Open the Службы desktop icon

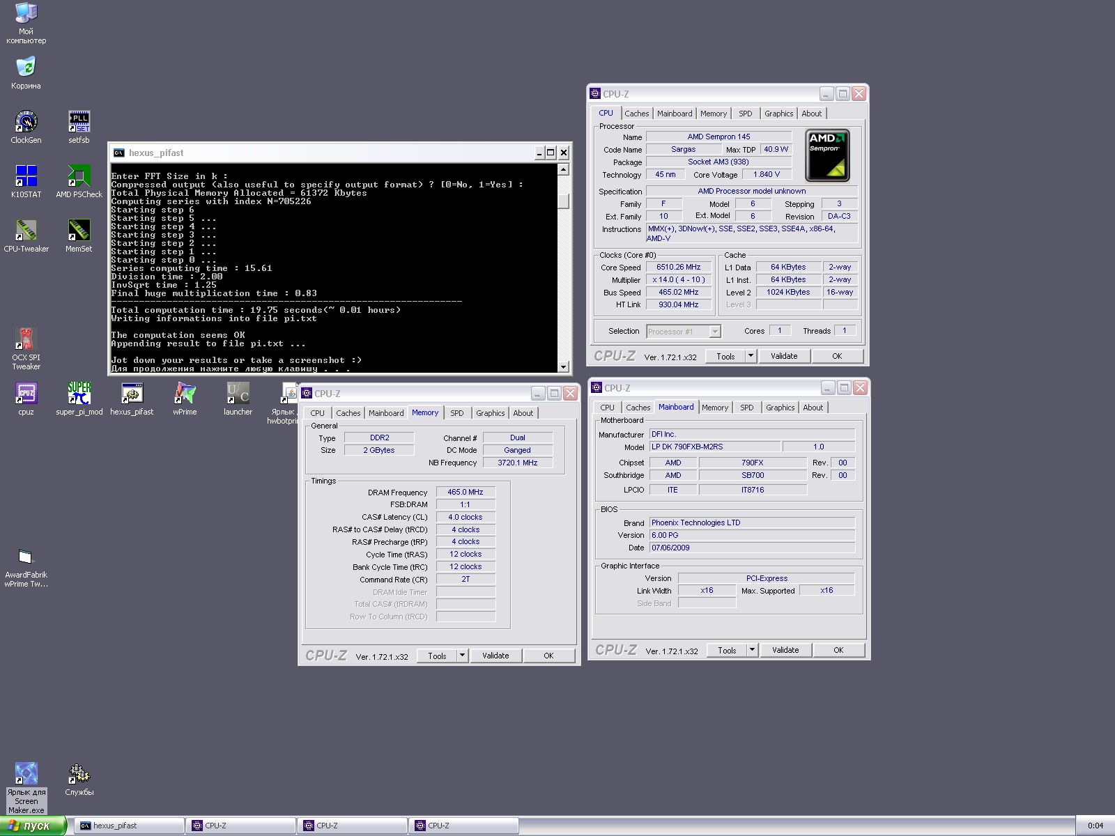[x=79, y=774]
